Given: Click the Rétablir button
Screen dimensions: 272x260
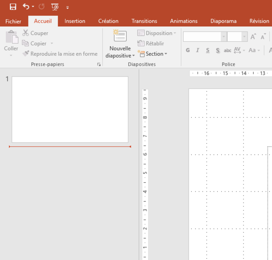Looking at the screenshot, I should click(x=151, y=44).
